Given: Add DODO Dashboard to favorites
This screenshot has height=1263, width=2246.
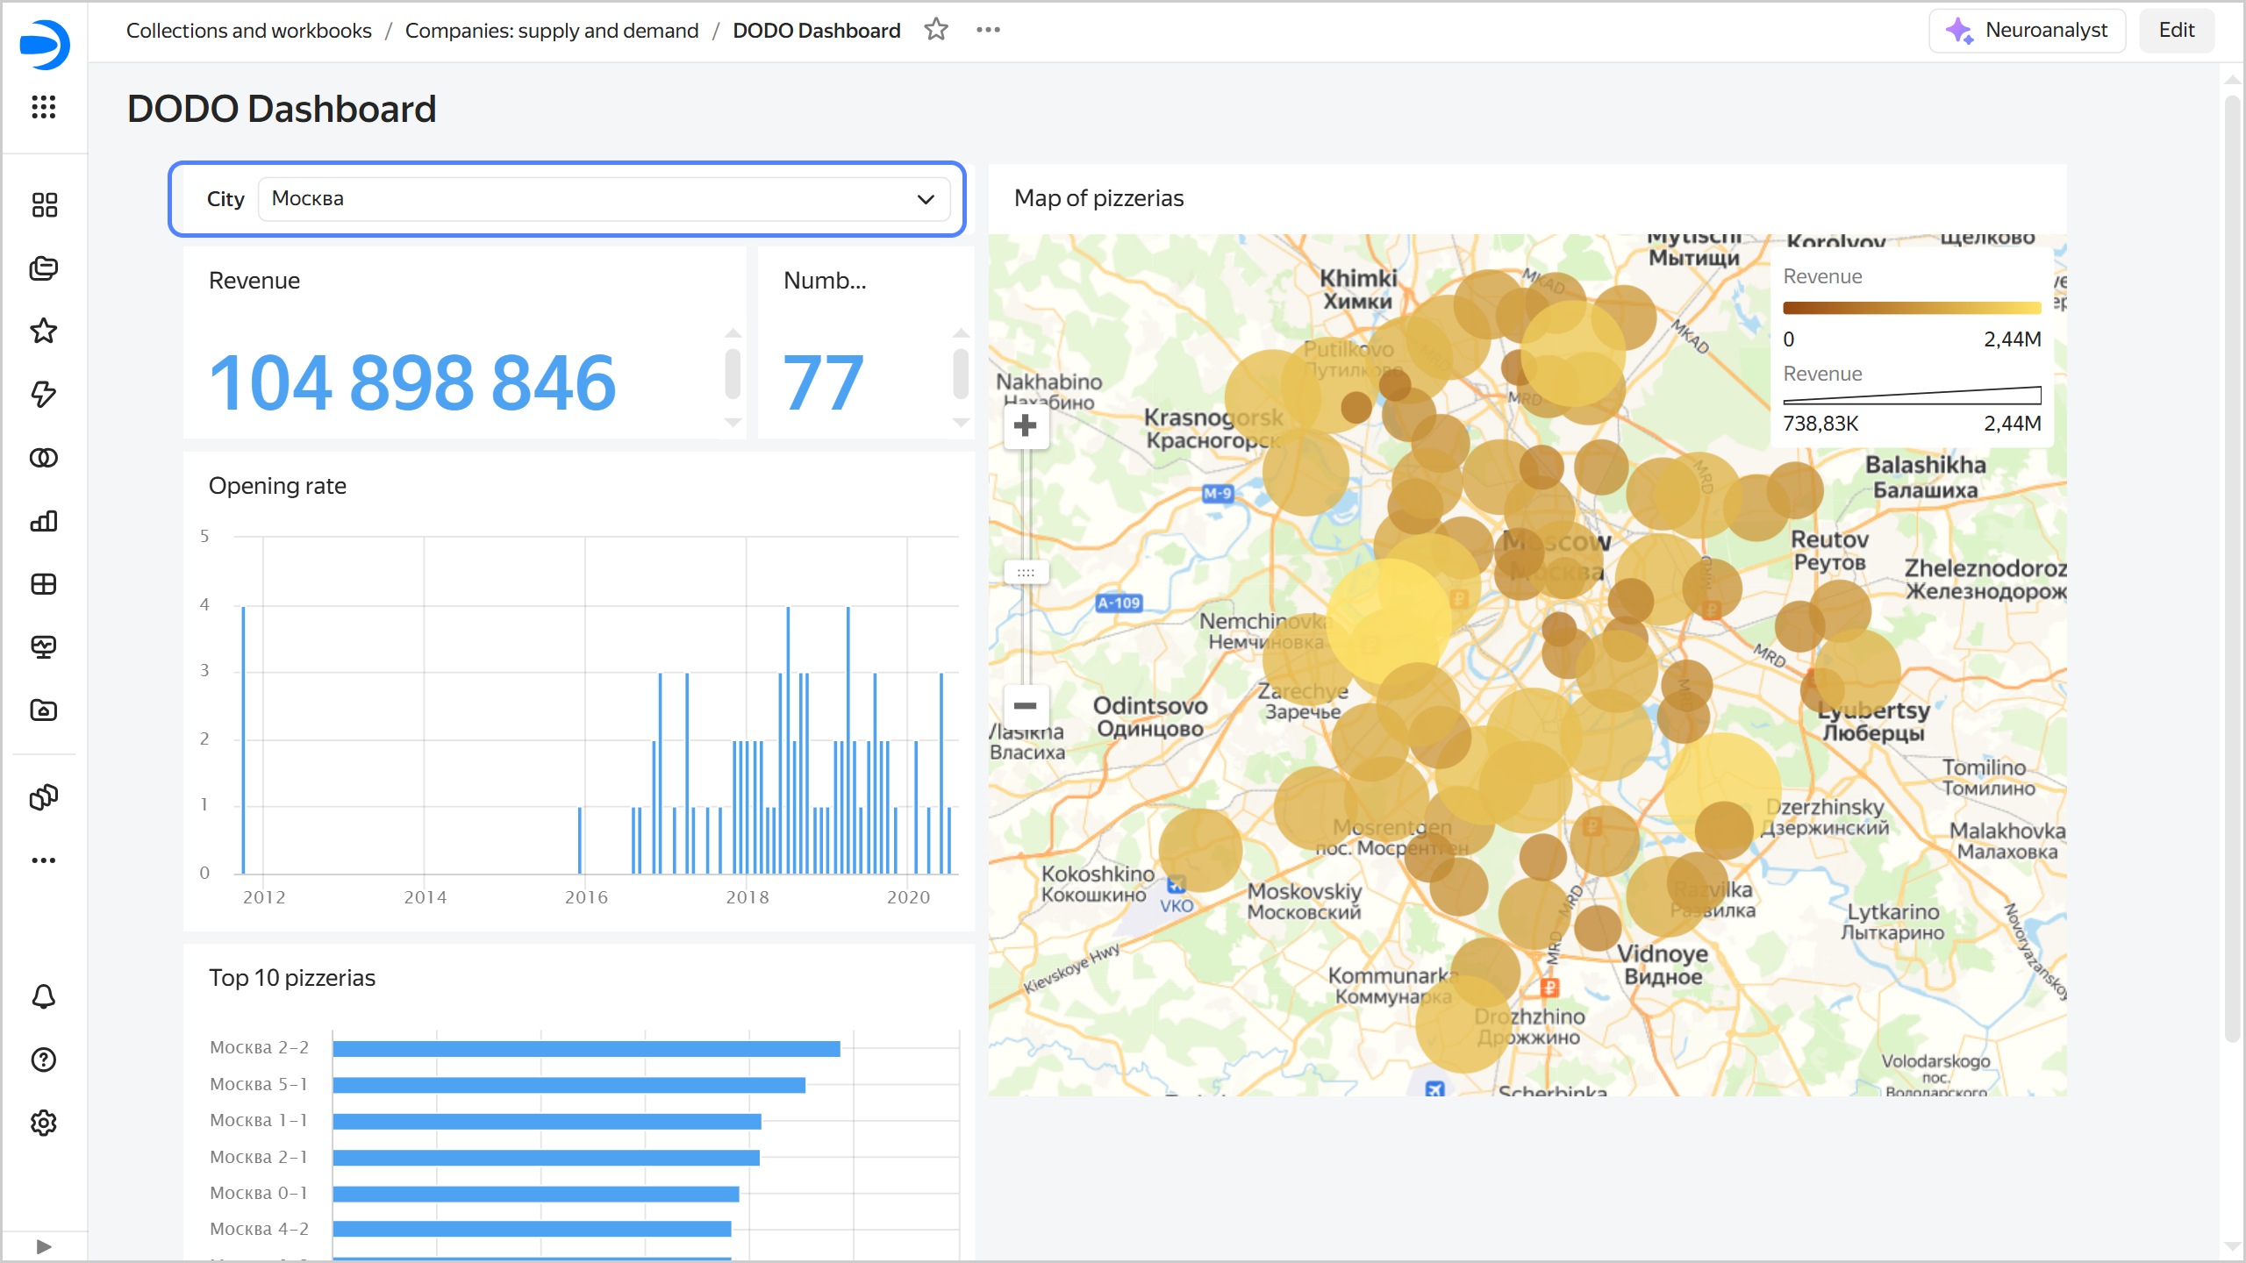Looking at the screenshot, I should point(936,30).
